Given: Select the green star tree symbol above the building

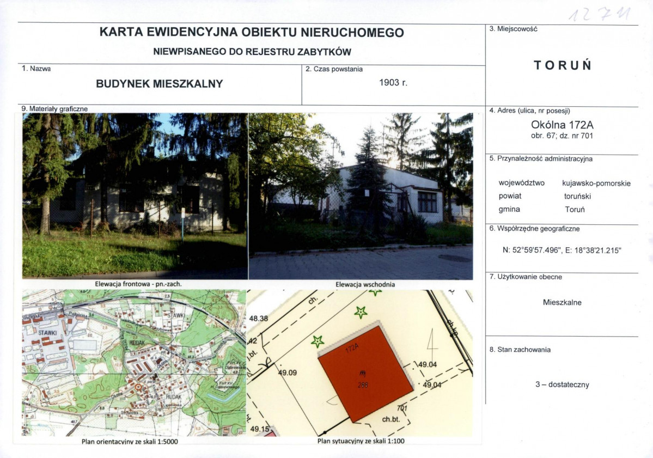Looking at the screenshot, I should [361, 312].
